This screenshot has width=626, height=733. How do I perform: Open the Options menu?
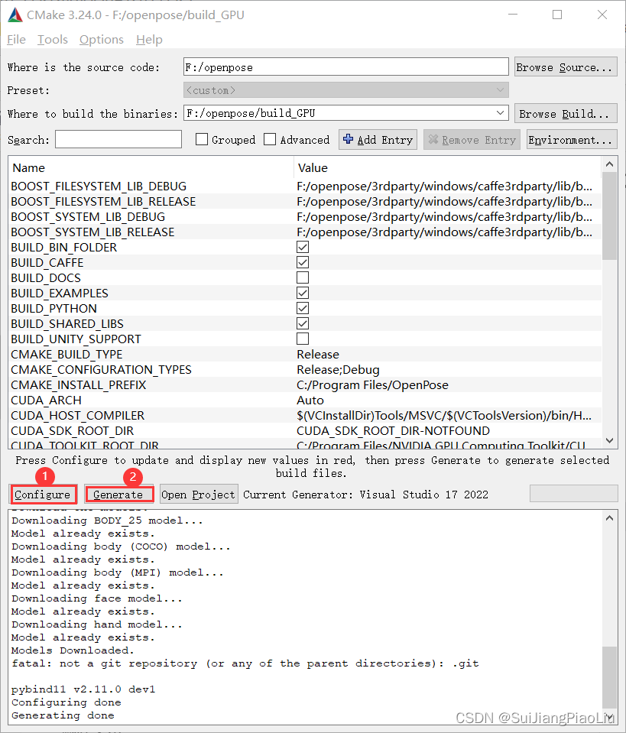[x=102, y=40]
